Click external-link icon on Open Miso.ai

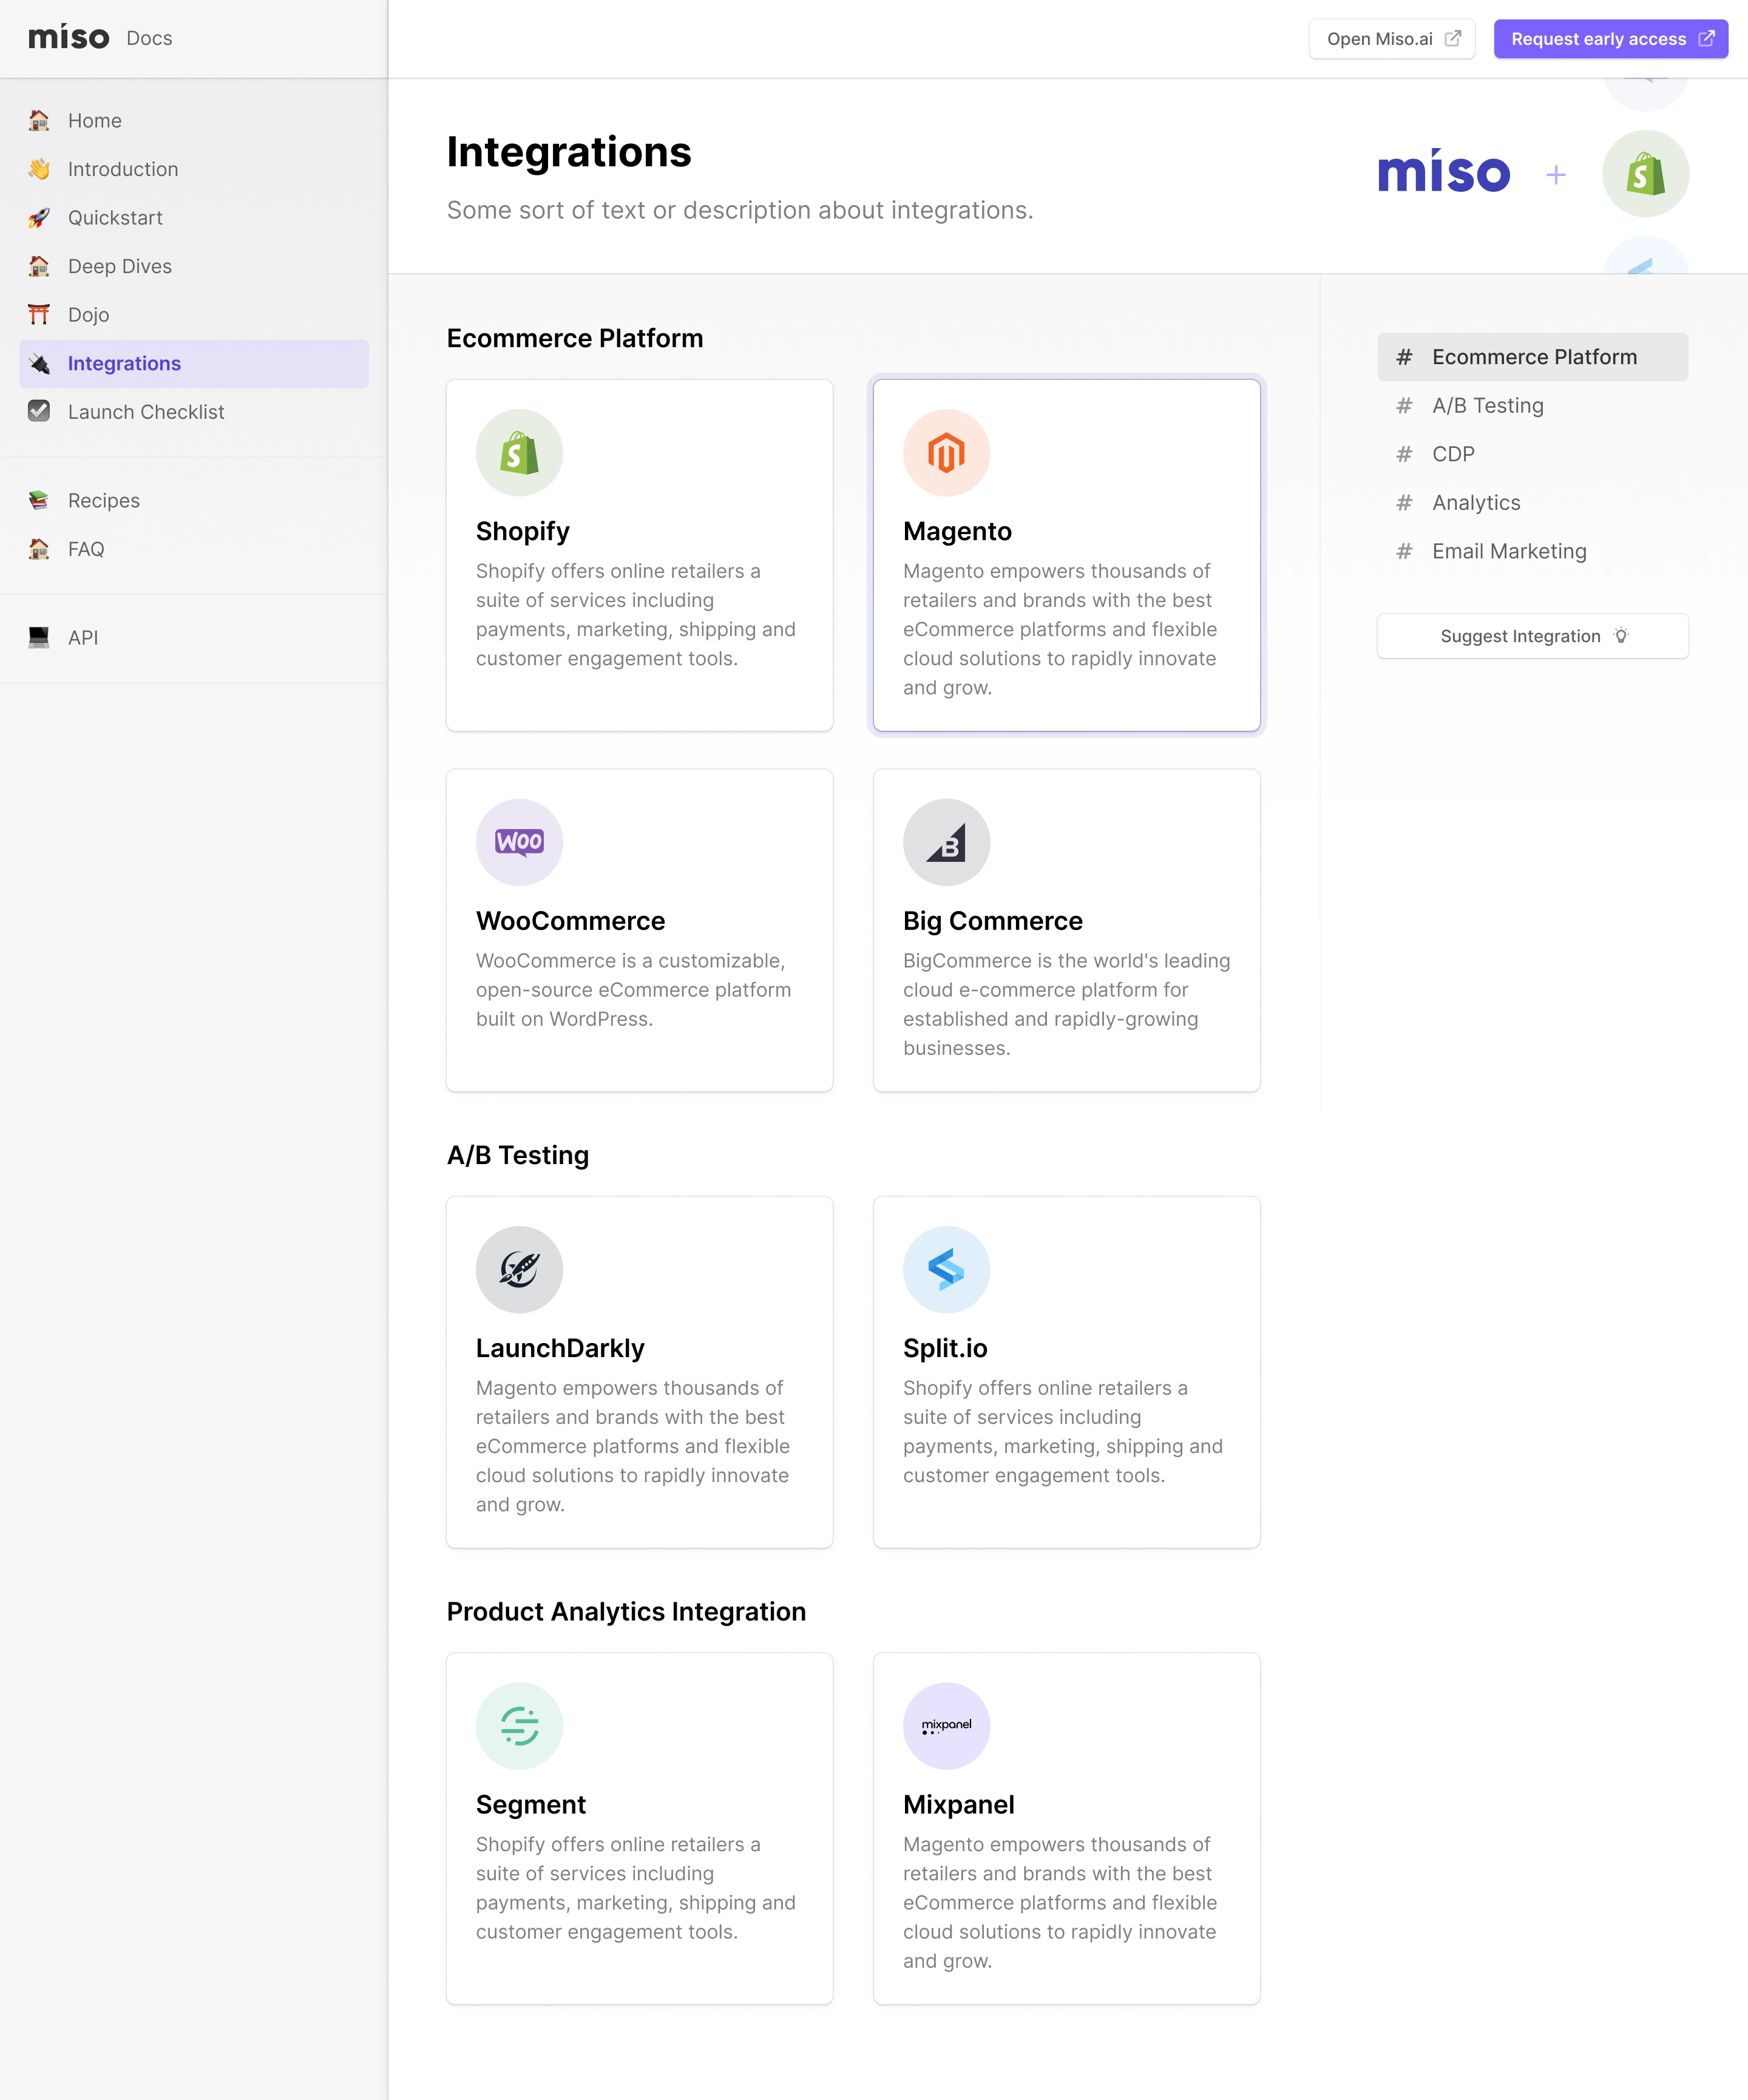coord(1453,38)
